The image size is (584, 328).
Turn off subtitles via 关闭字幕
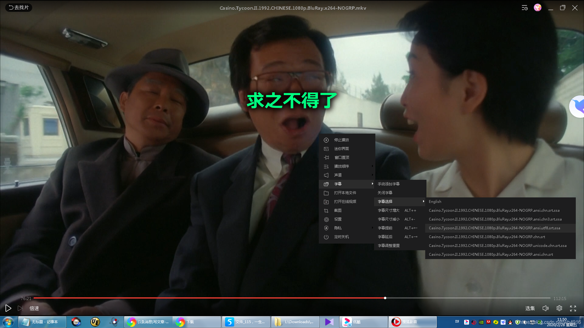pos(385,193)
